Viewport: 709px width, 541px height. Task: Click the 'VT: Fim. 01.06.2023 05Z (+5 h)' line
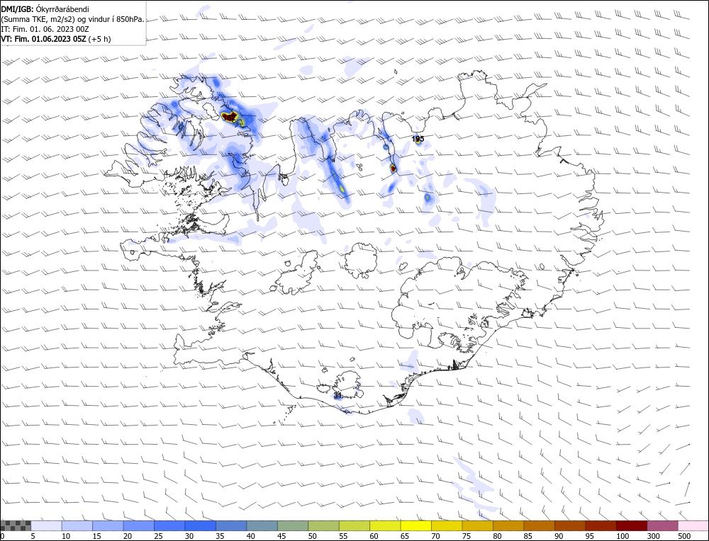pyautogui.click(x=55, y=39)
